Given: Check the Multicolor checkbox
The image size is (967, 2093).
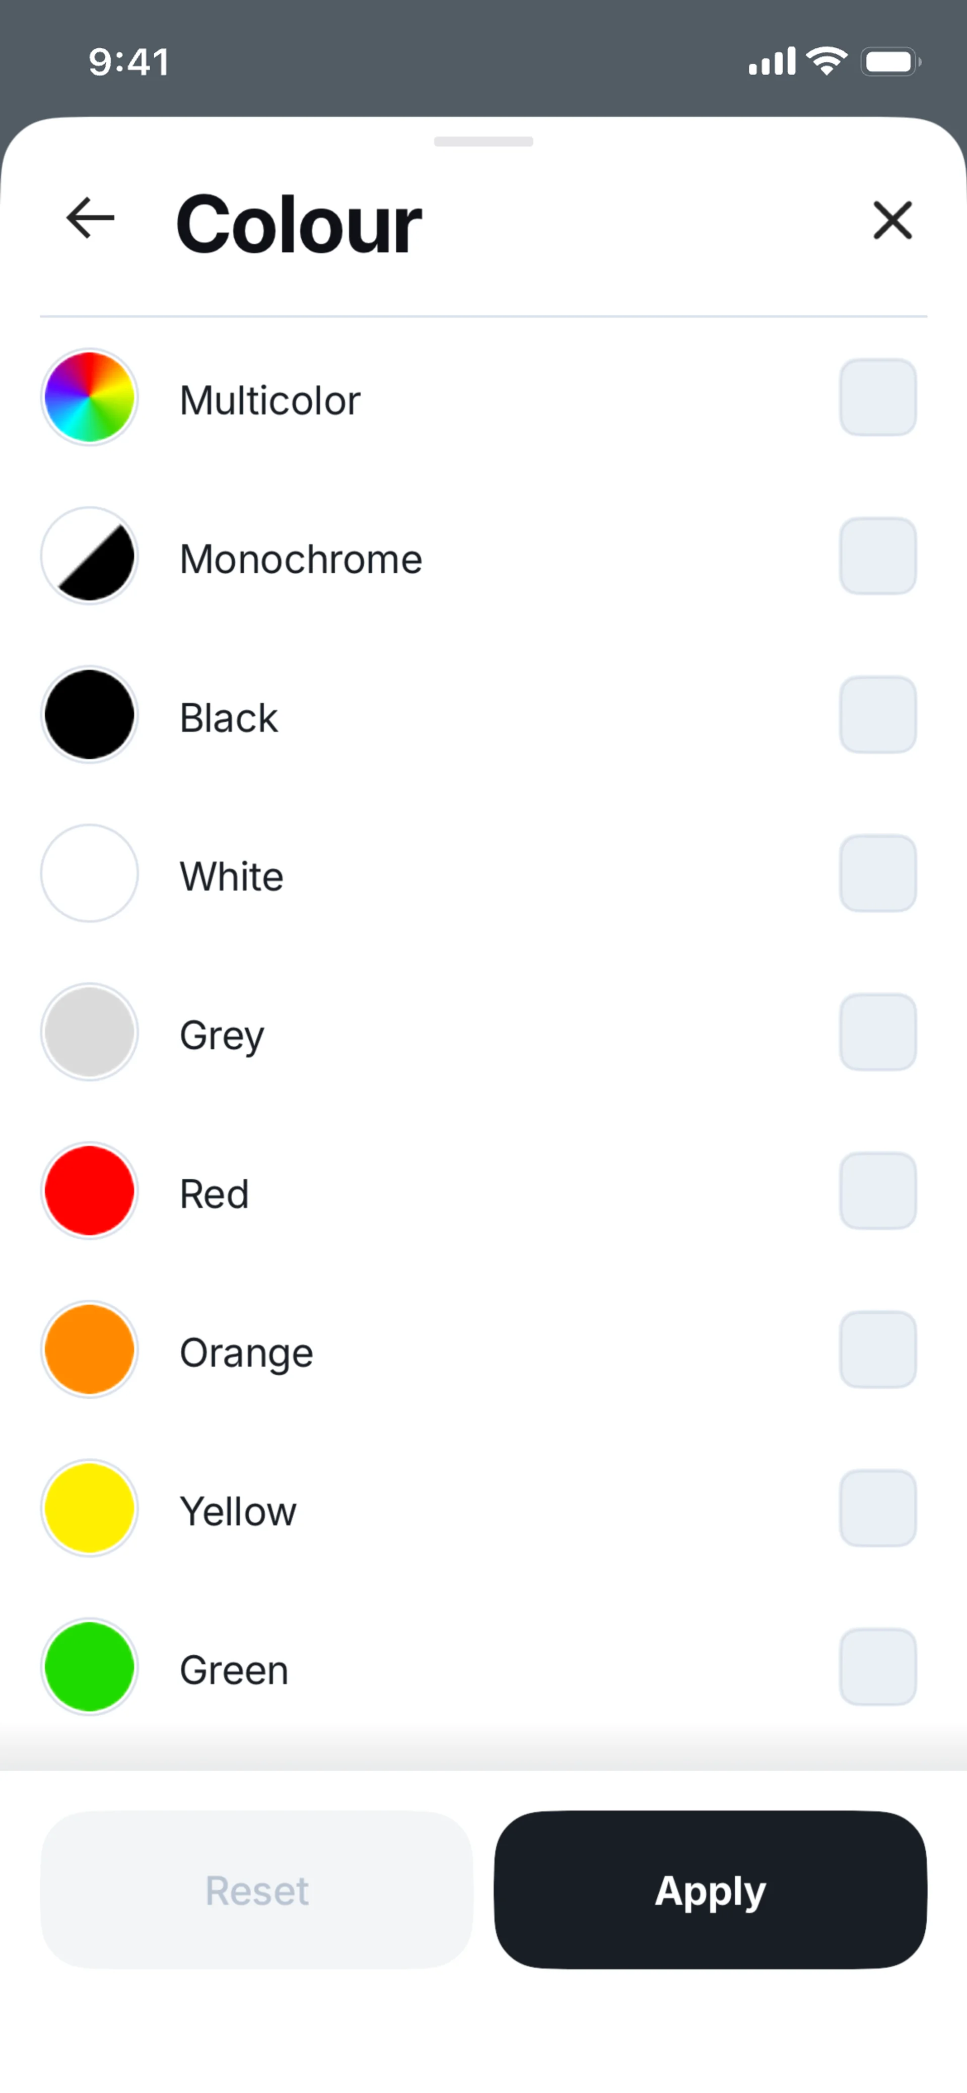Looking at the screenshot, I should pos(878,398).
